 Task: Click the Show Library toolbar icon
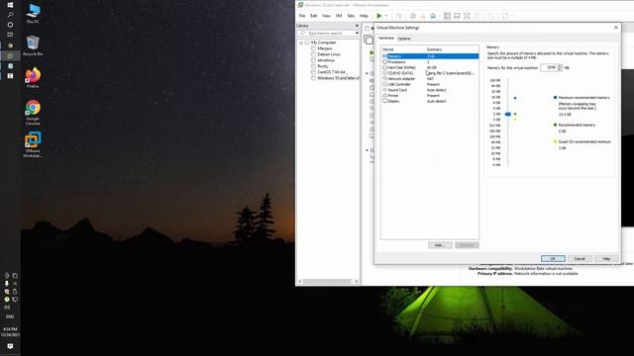pyautogui.click(x=447, y=16)
